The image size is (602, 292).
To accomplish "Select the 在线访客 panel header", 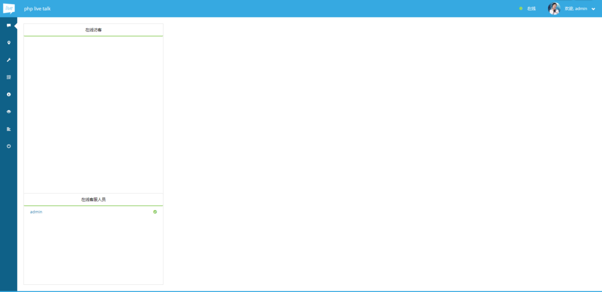I will point(93,30).
